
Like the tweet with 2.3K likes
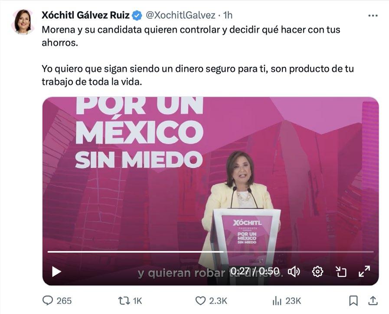point(211,301)
